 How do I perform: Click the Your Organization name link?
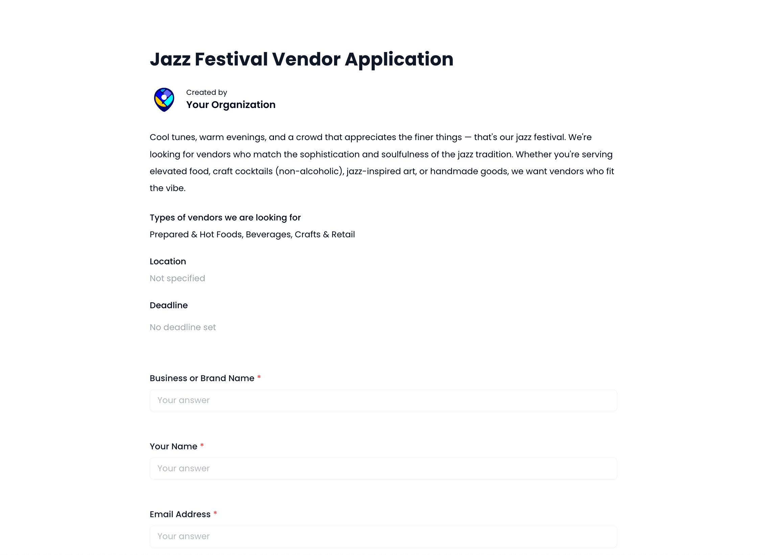pos(231,105)
